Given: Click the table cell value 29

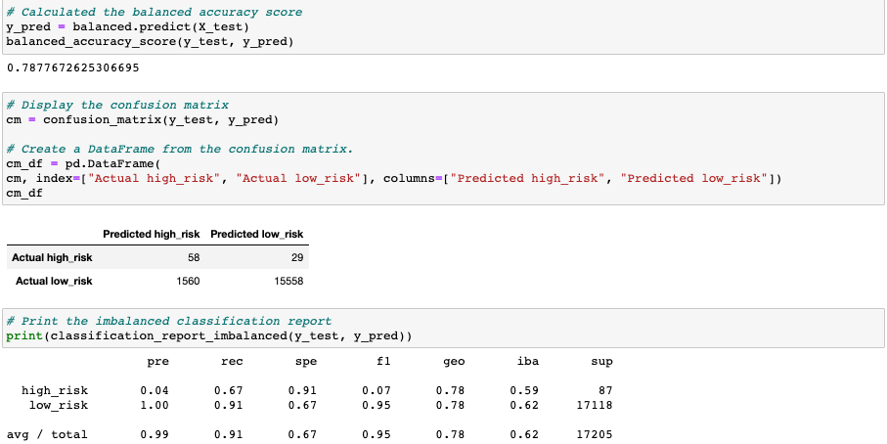Looking at the screenshot, I should coord(297,258).
